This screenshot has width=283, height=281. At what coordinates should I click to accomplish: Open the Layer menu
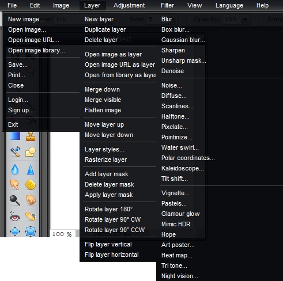(x=92, y=5)
